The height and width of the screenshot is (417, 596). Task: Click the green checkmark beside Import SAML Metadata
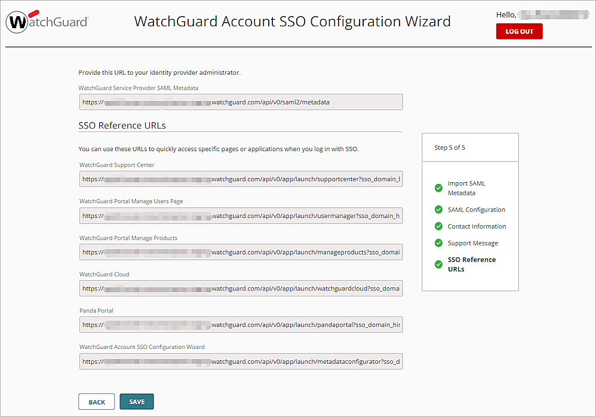point(438,188)
